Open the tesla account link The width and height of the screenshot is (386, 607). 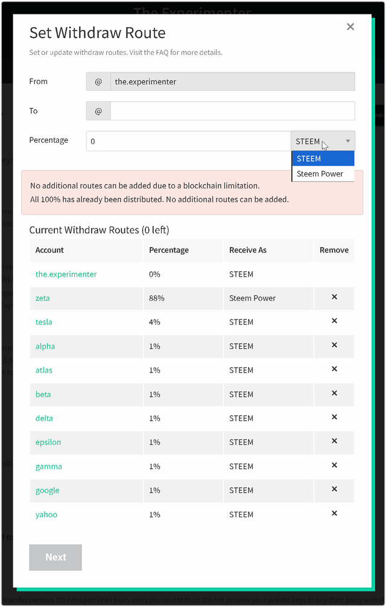click(x=44, y=322)
